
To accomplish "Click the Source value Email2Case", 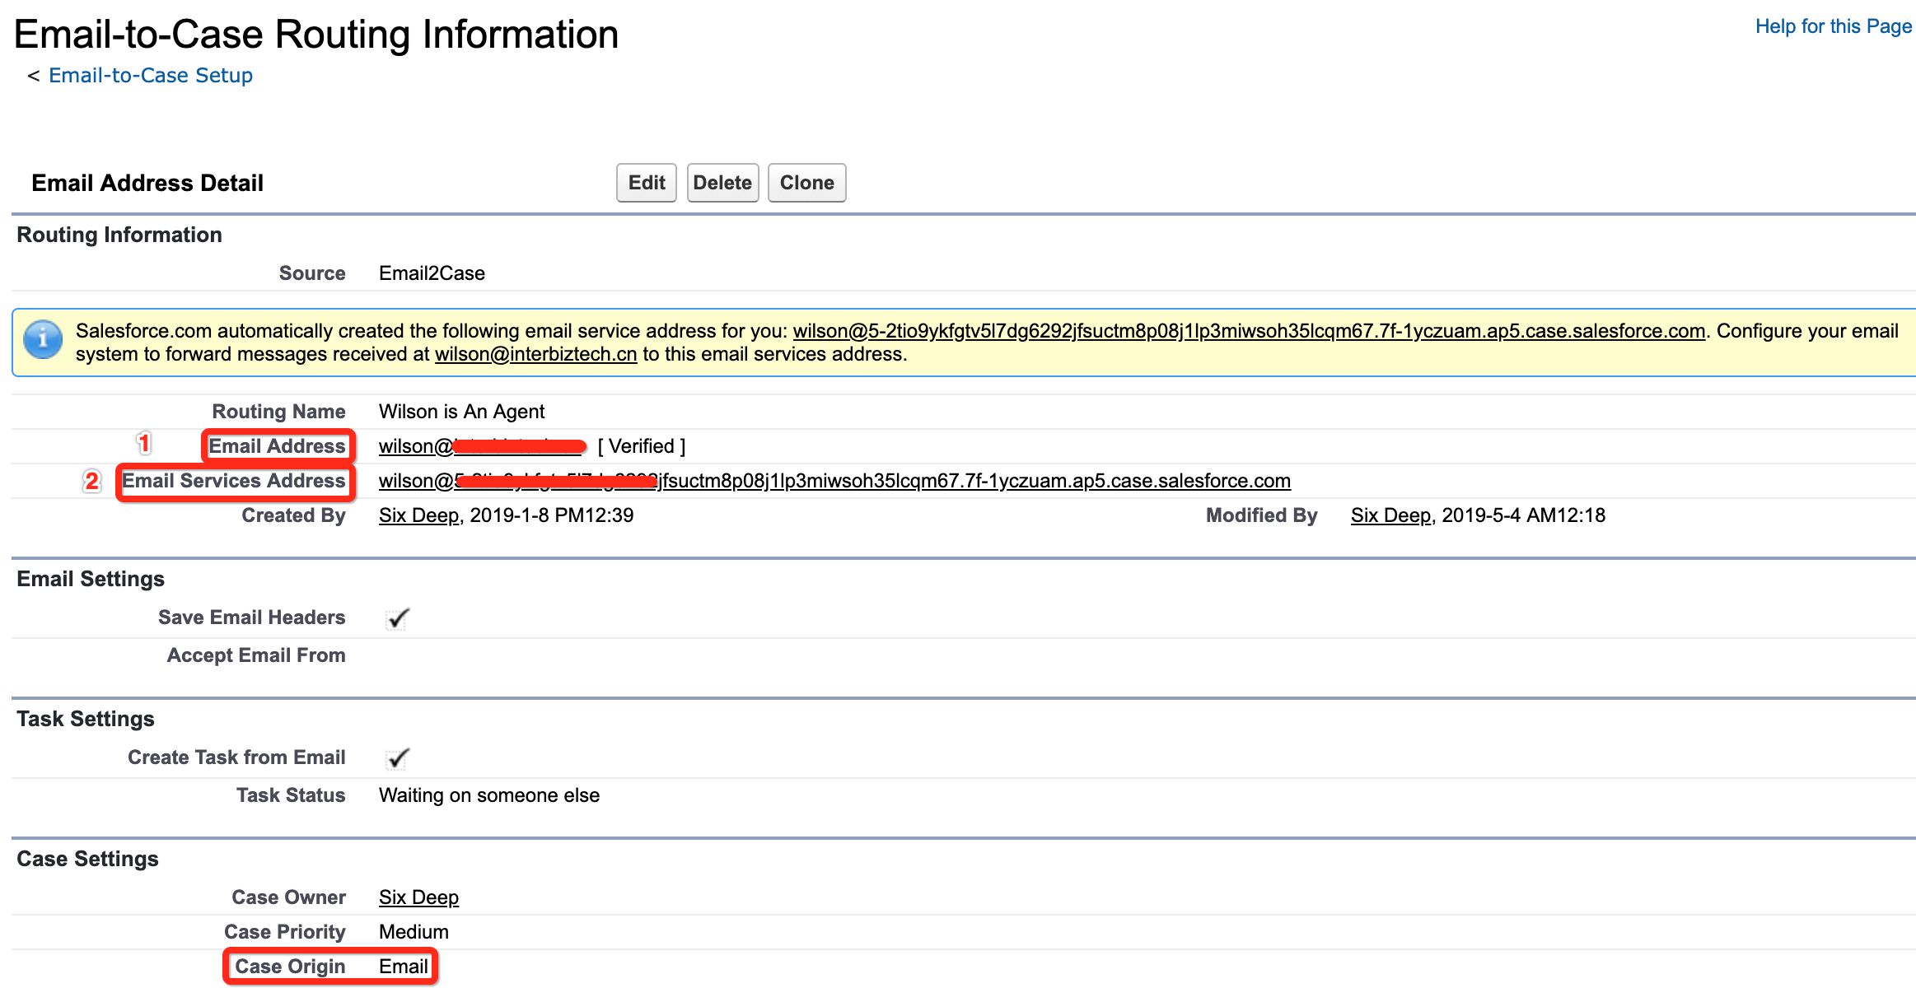I will point(431,273).
